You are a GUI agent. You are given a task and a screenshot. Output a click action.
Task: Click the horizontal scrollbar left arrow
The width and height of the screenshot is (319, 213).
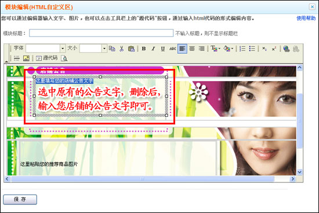click(7, 179)
